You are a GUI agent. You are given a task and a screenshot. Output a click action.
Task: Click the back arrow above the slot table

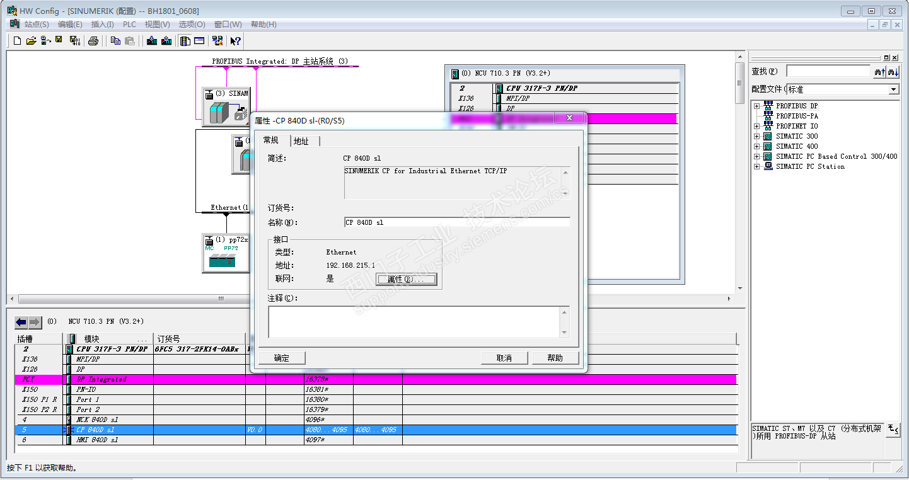pyautogui.click(x=21, y=323)
